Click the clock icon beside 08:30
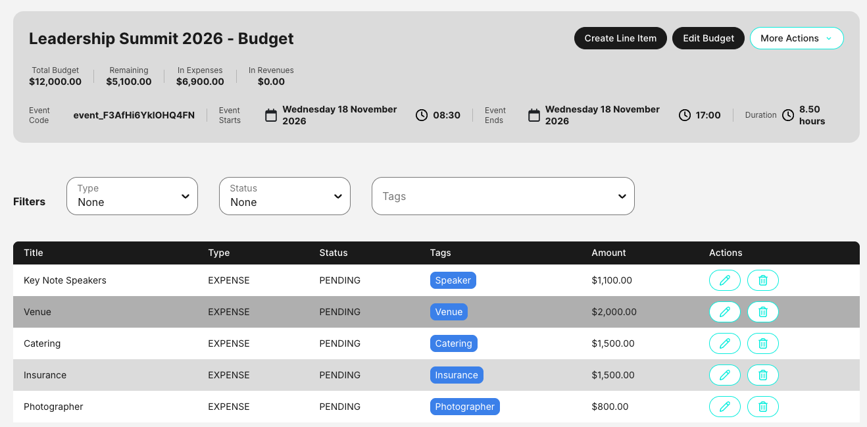 pos(422,115)
